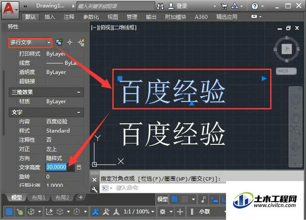Expand the 登录 account dropdown arrow

(215, 7)
